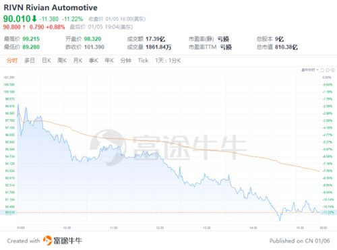Open the 日K daily candlestick tab

[x=47, y=61]
